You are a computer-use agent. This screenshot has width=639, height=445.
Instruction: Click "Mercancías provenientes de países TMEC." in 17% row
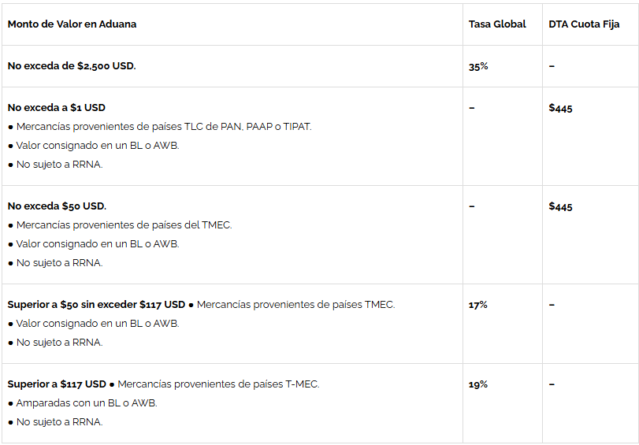295,305
